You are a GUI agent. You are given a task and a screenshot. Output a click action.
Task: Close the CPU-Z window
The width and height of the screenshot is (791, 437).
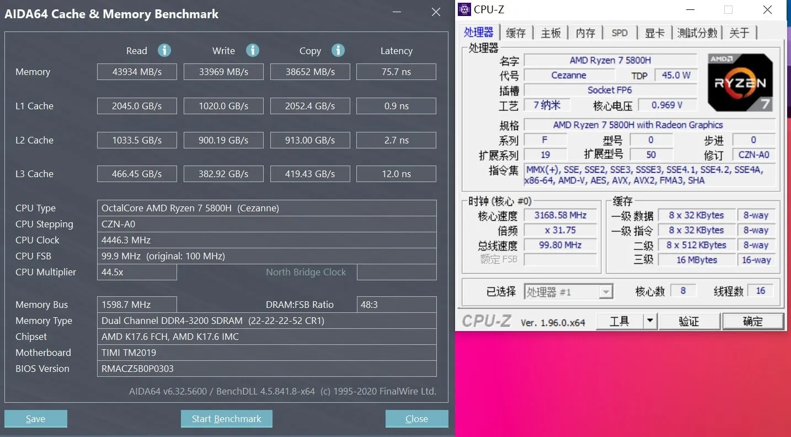[x=767, y=9]
